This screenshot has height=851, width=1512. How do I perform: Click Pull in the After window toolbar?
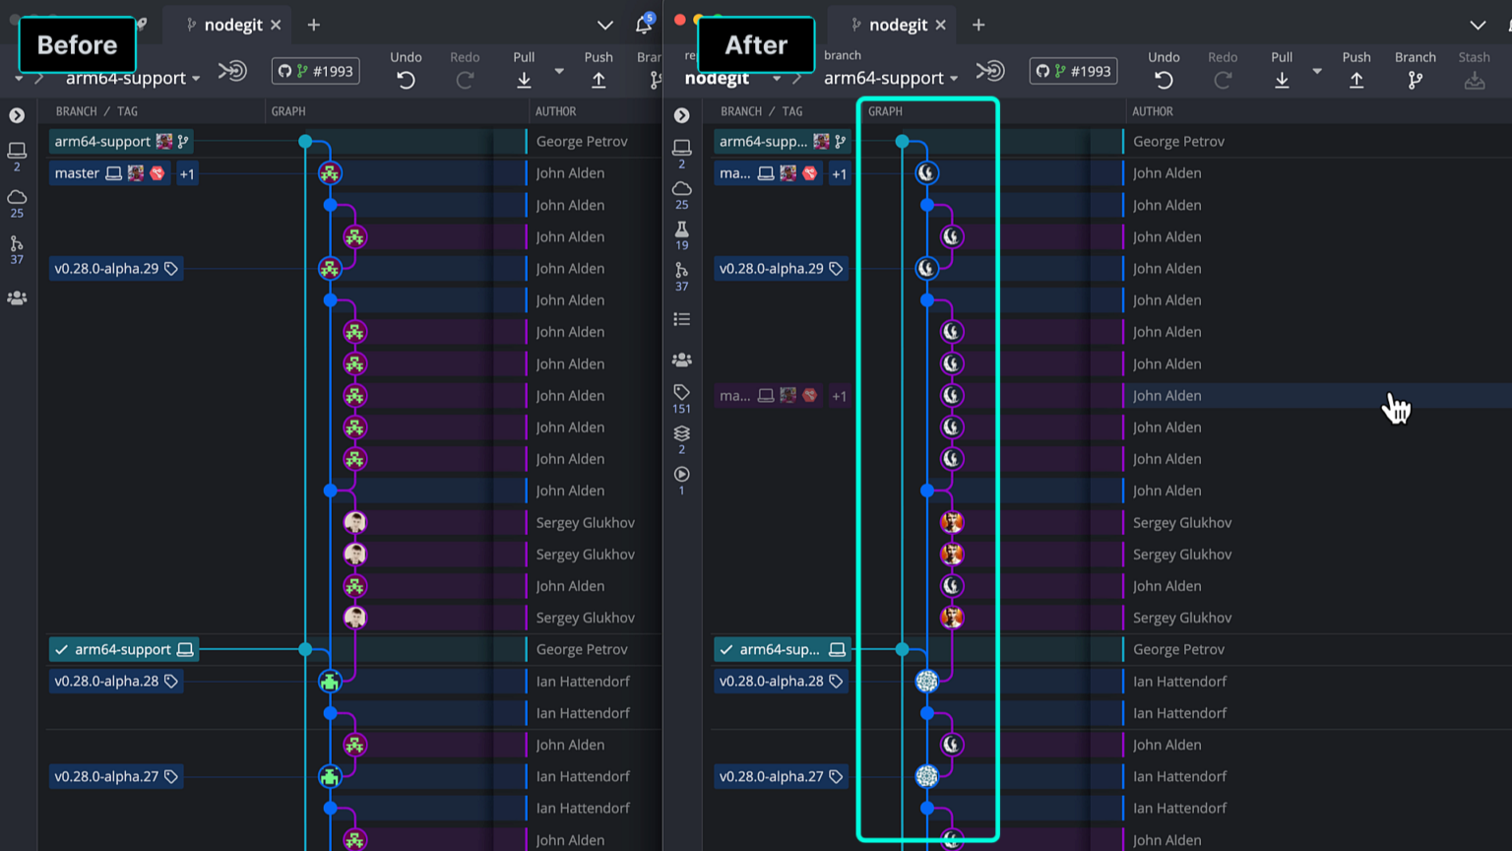tap(1282, 70)
